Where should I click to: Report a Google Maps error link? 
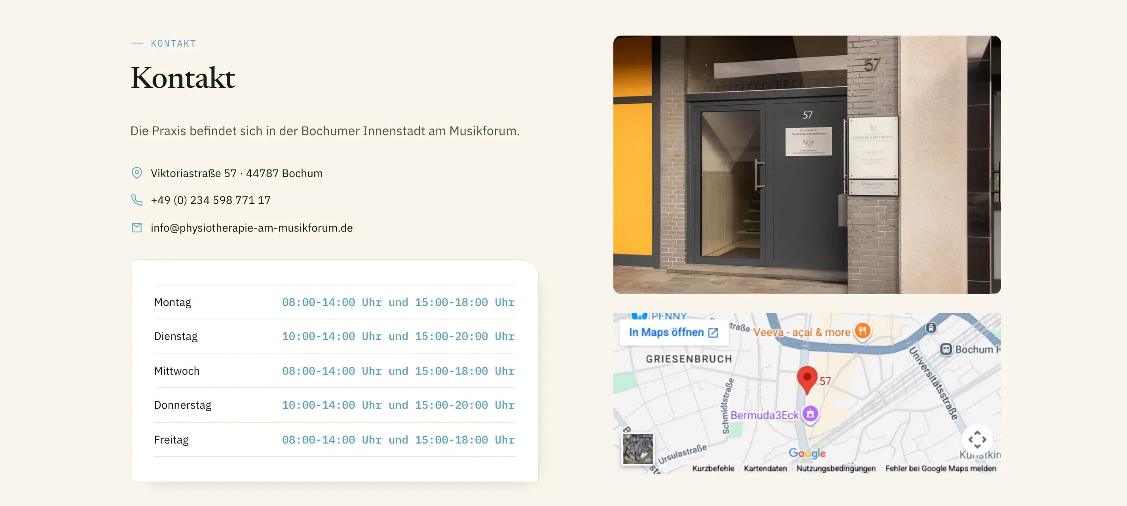pyautogui.click(x=941, y=468)
